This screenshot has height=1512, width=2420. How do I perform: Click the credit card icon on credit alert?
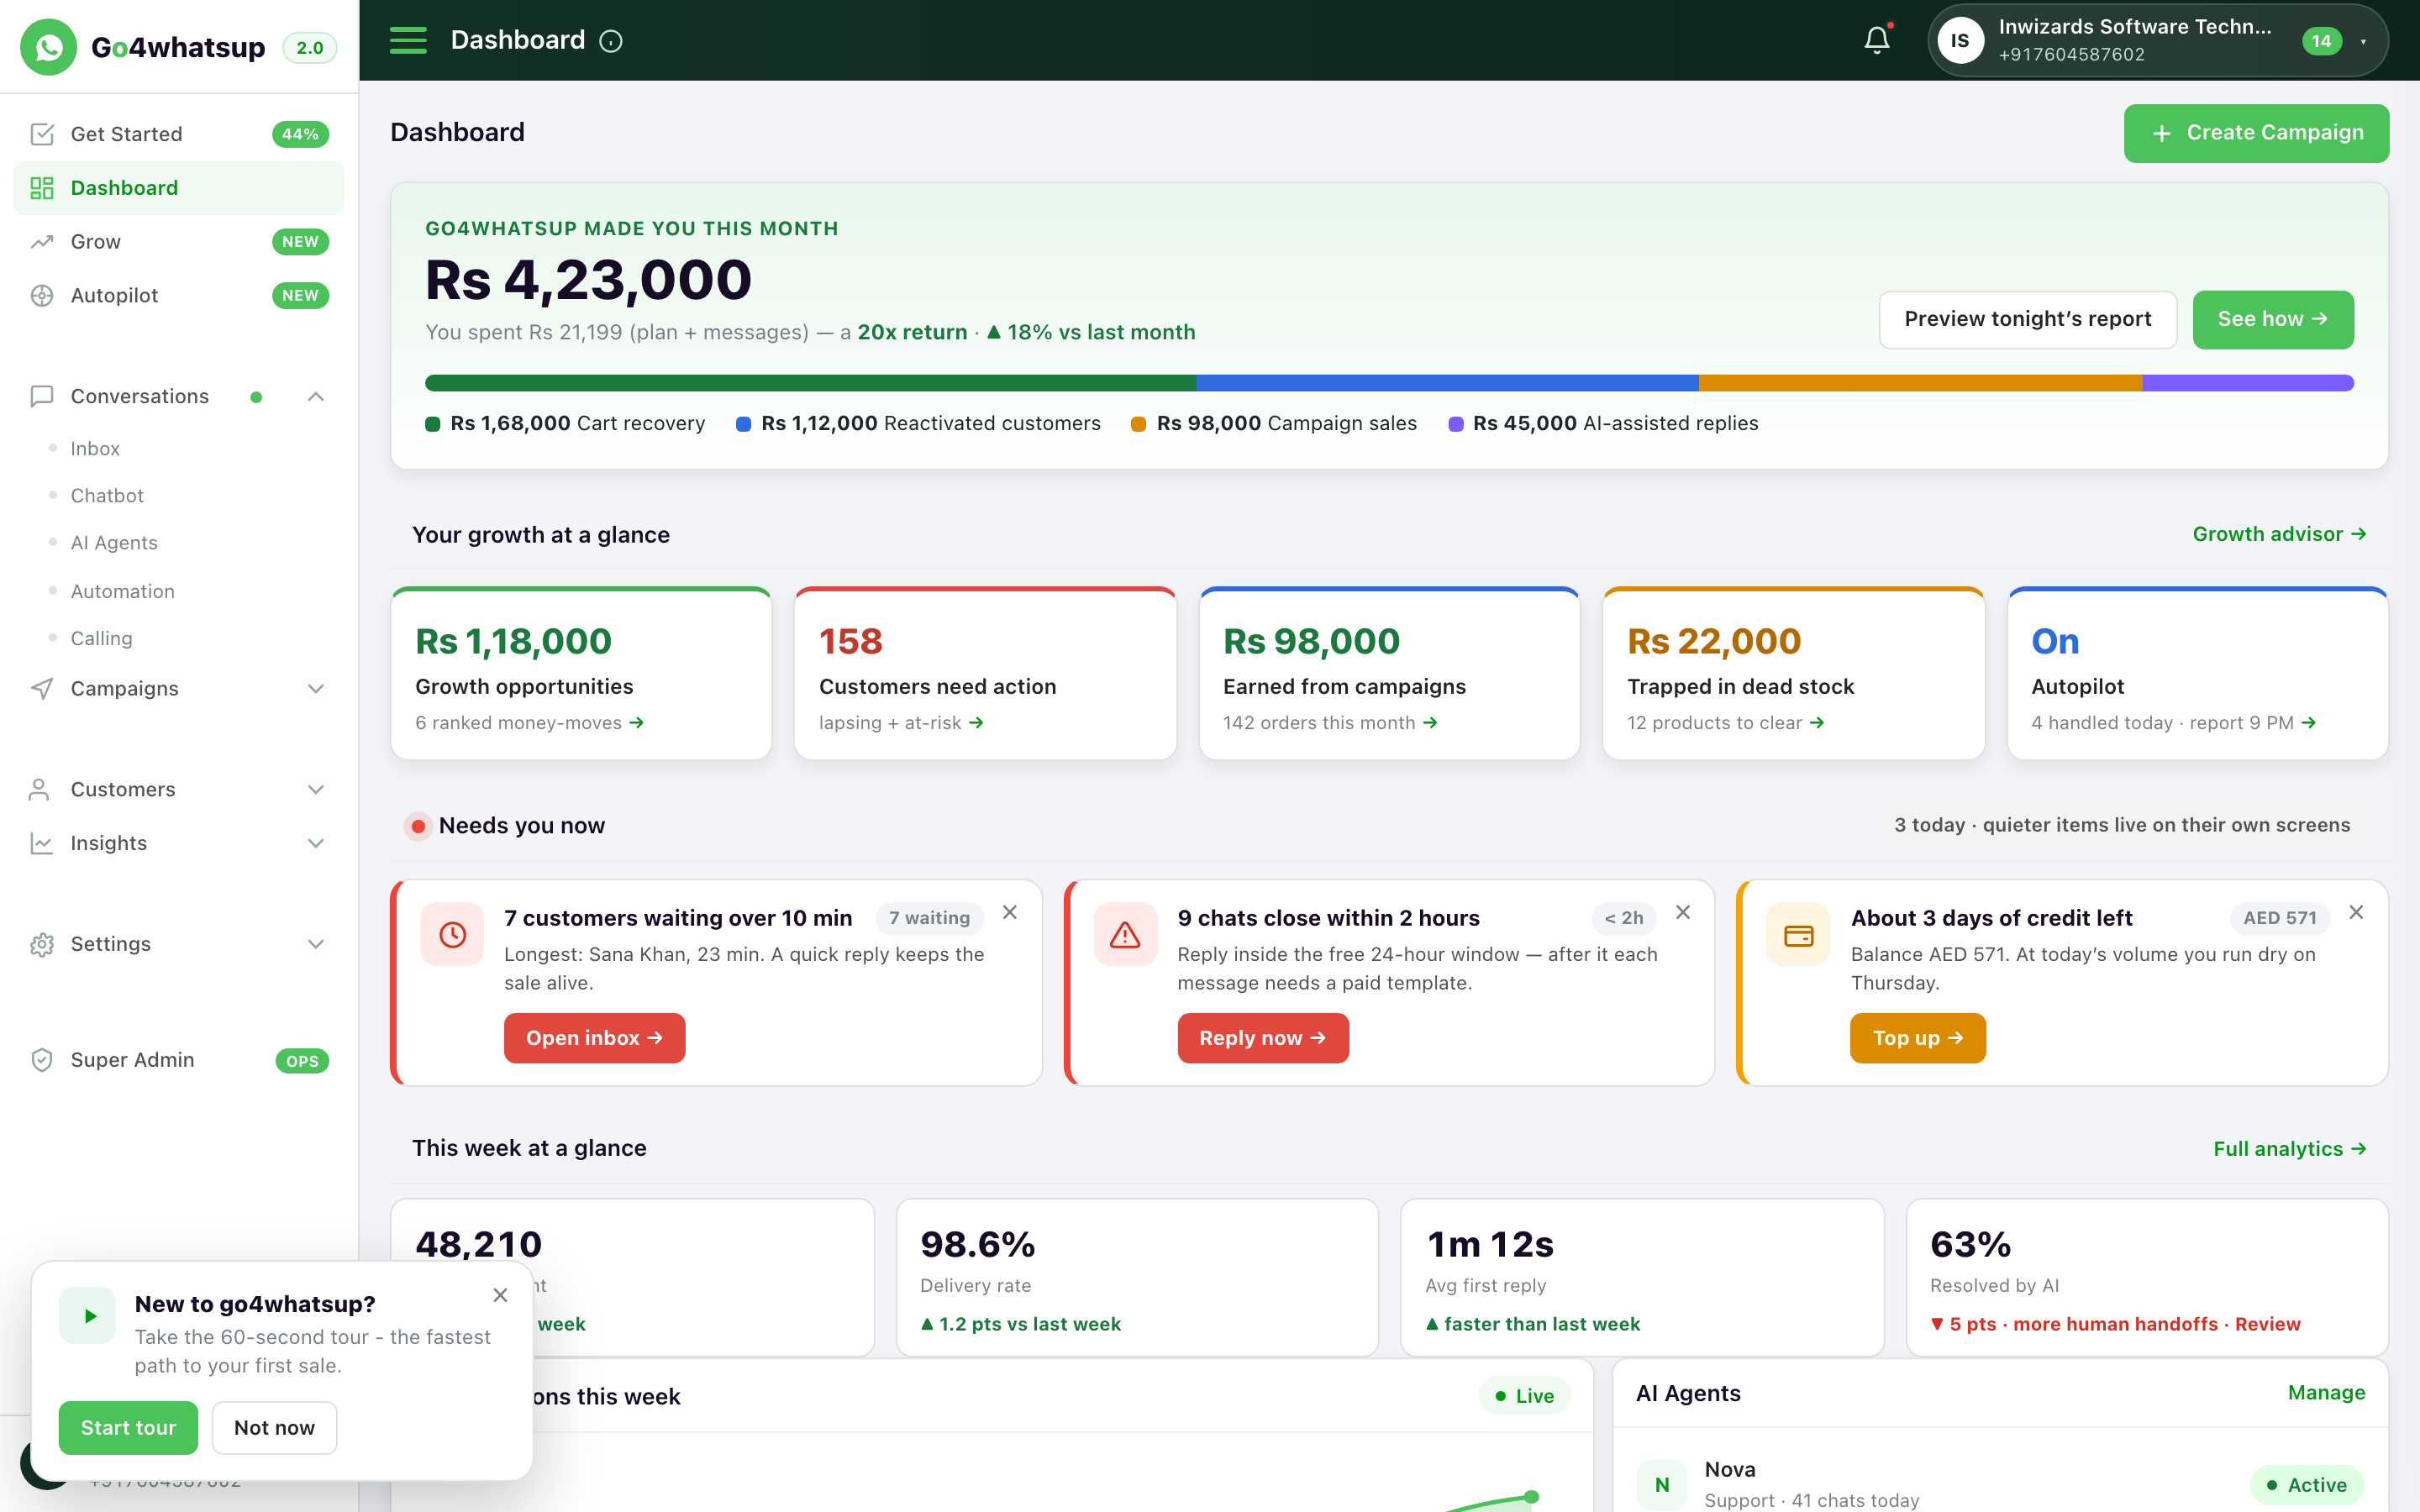tap(1798, 934)
